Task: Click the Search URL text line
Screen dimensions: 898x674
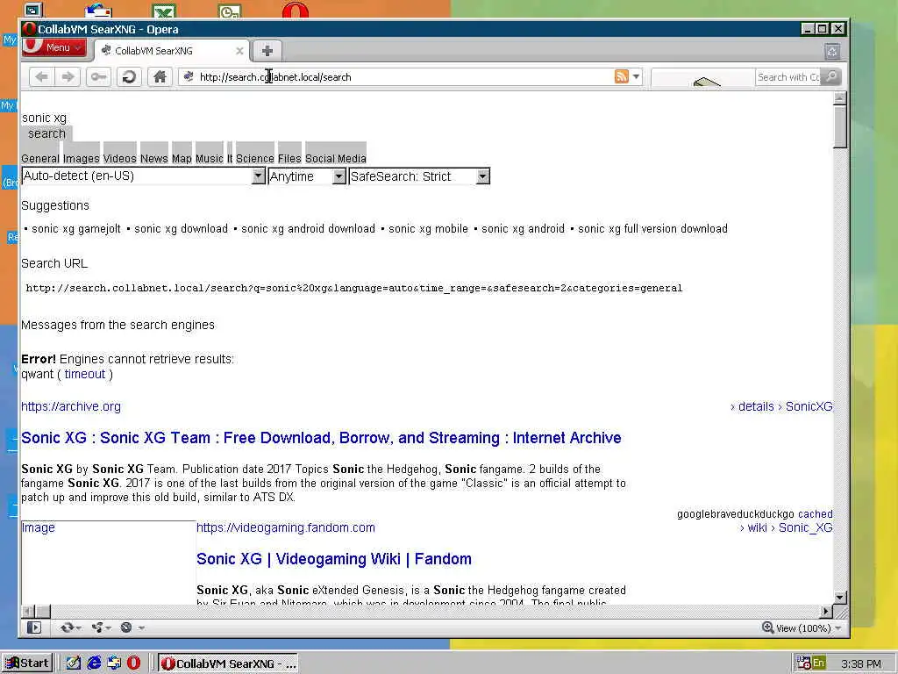Action: click(354, 288)
